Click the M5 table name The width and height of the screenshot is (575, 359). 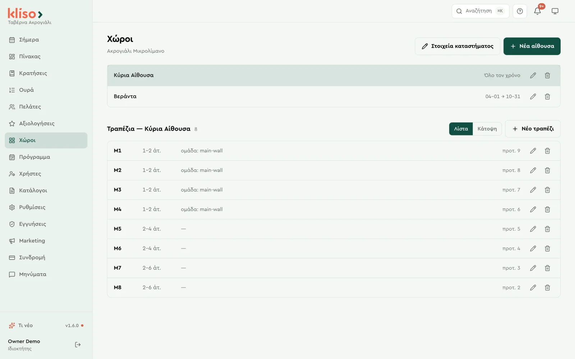pyautogui.click(x=118, y=229)
